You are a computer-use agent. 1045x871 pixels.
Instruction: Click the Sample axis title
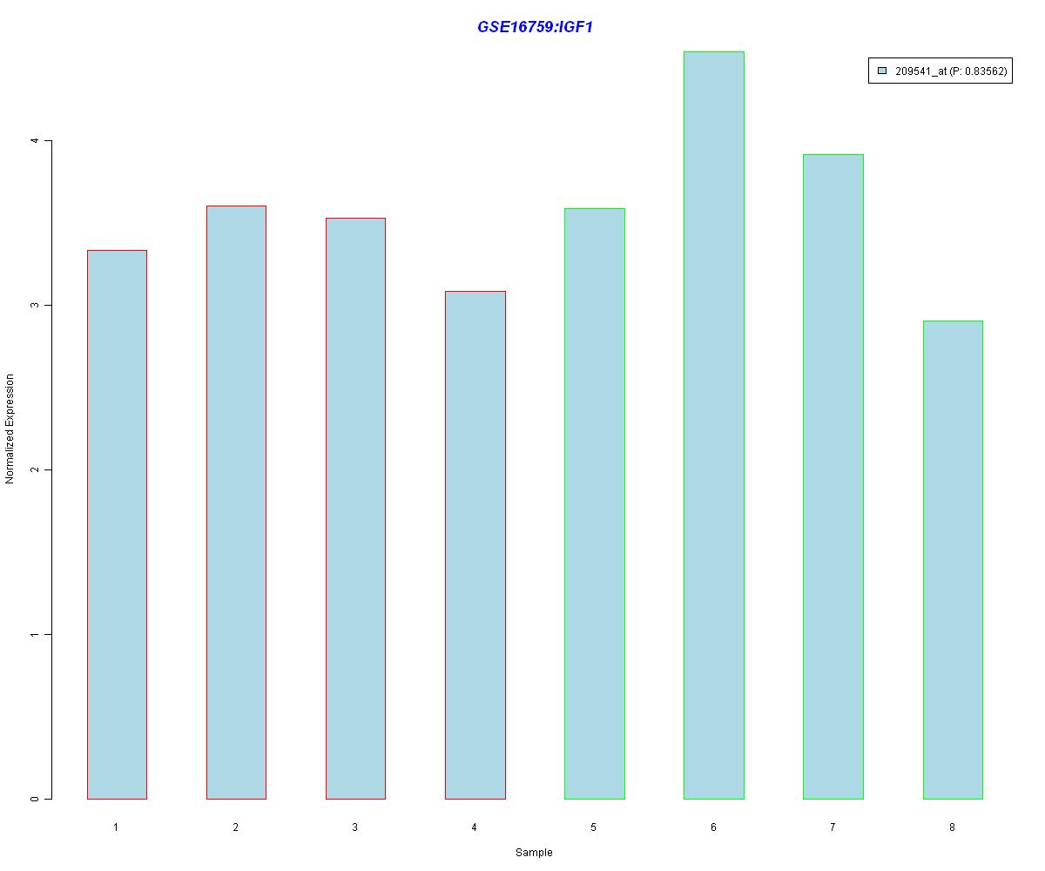[534, 853]
